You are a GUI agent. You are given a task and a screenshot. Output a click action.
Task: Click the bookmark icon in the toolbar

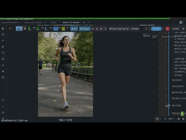25,29
